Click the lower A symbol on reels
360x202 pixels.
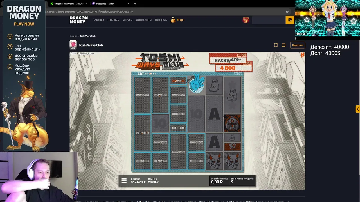[214, 142]
